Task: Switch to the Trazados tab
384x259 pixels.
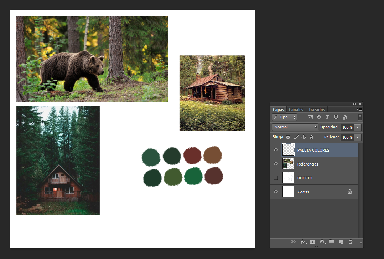Action: click(316, 110)
